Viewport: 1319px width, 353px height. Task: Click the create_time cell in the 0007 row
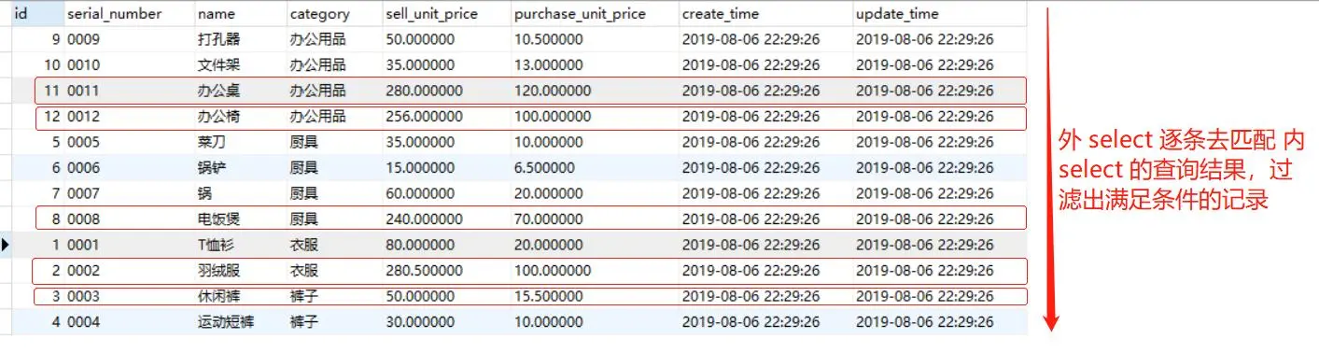pos(751,193)
